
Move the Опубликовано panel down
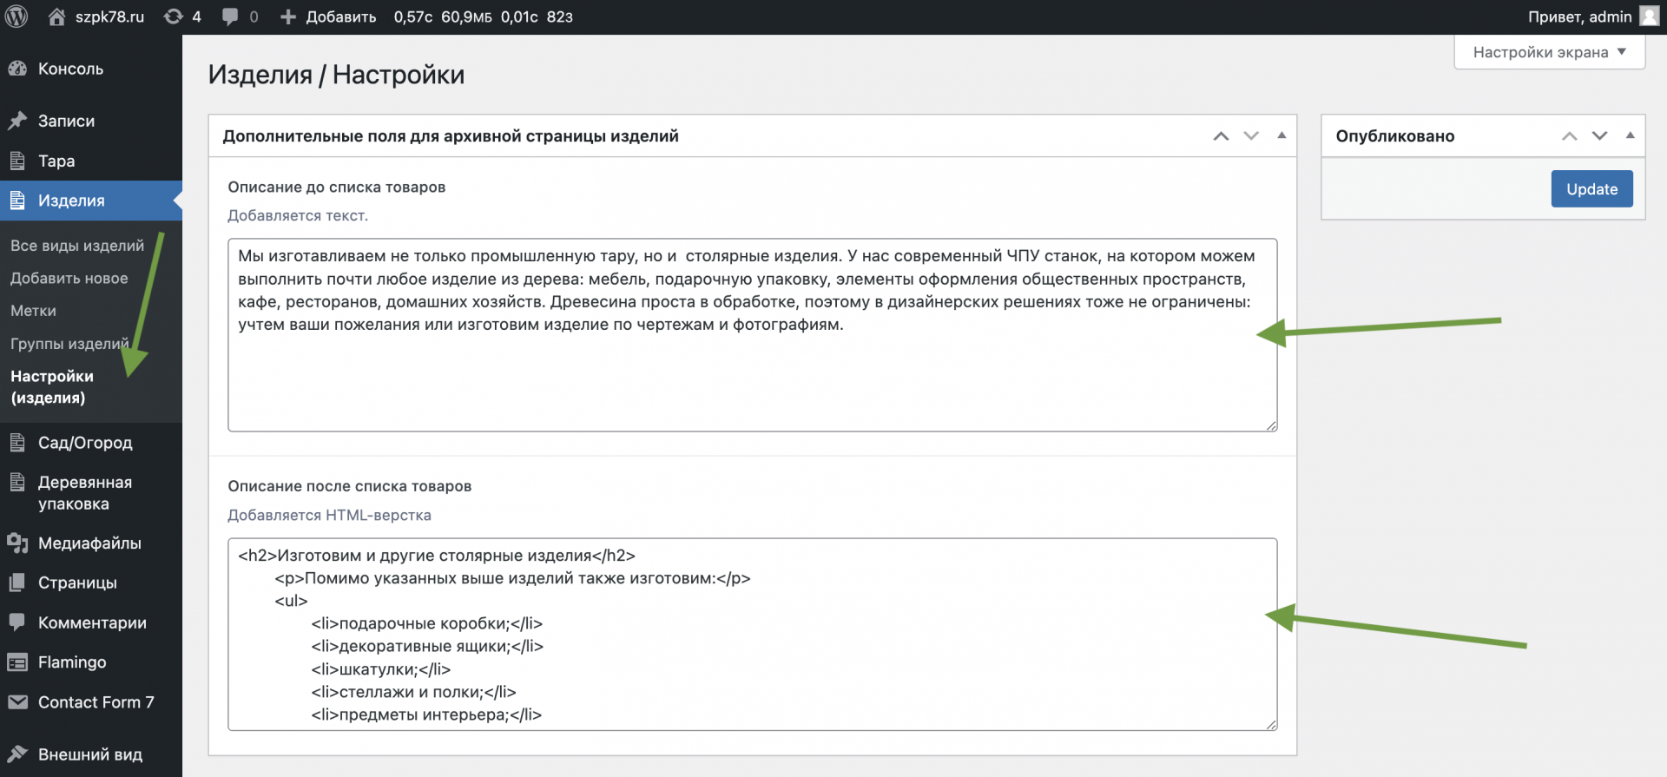click(x=1600, y=136)
